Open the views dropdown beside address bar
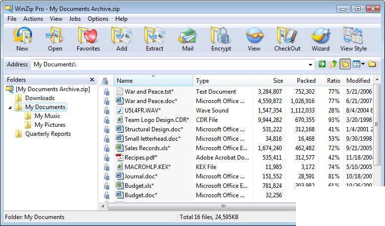This screenshot has height=226, width=385. pos(359,64)
